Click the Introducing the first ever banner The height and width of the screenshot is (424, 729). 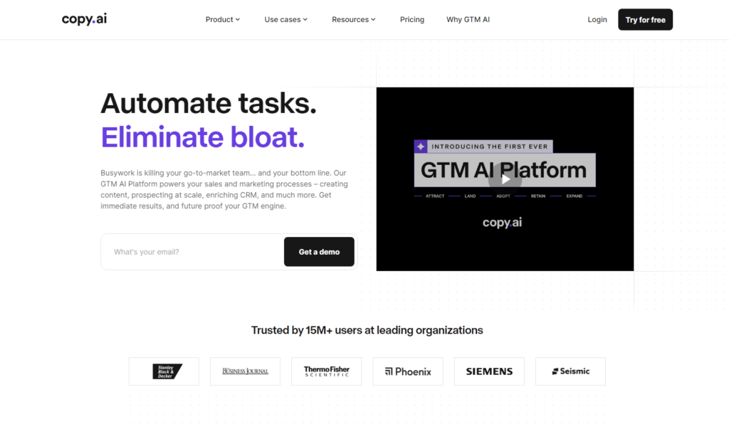click(490, 147)
